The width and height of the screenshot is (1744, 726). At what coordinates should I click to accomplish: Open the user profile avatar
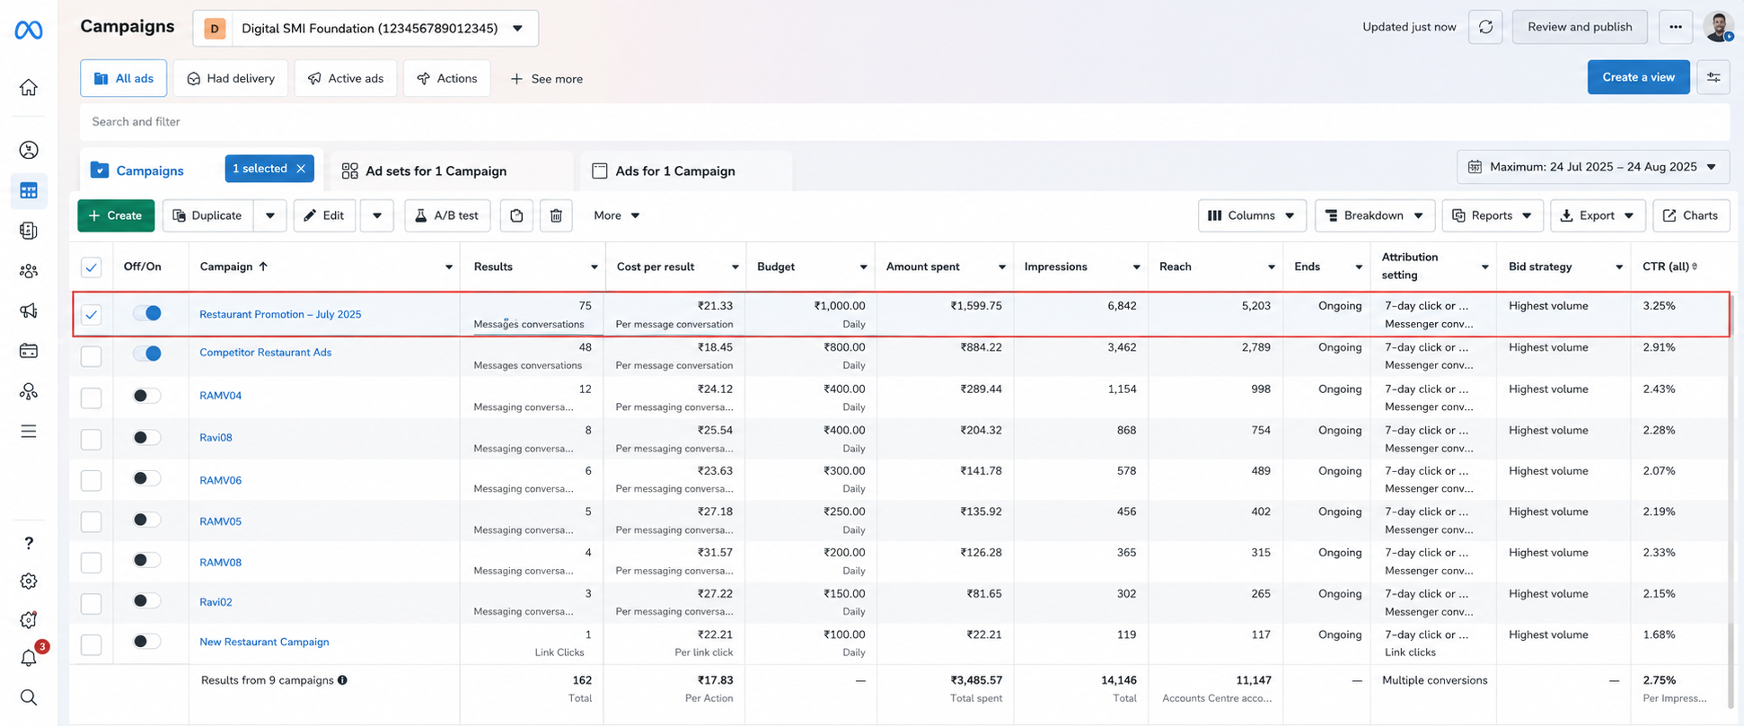pyautogui.click(x=1718, y=27)
